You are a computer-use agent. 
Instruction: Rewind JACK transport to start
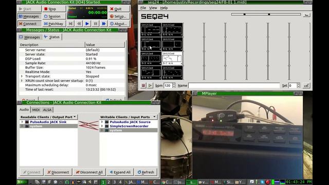[x=70, y=24]
